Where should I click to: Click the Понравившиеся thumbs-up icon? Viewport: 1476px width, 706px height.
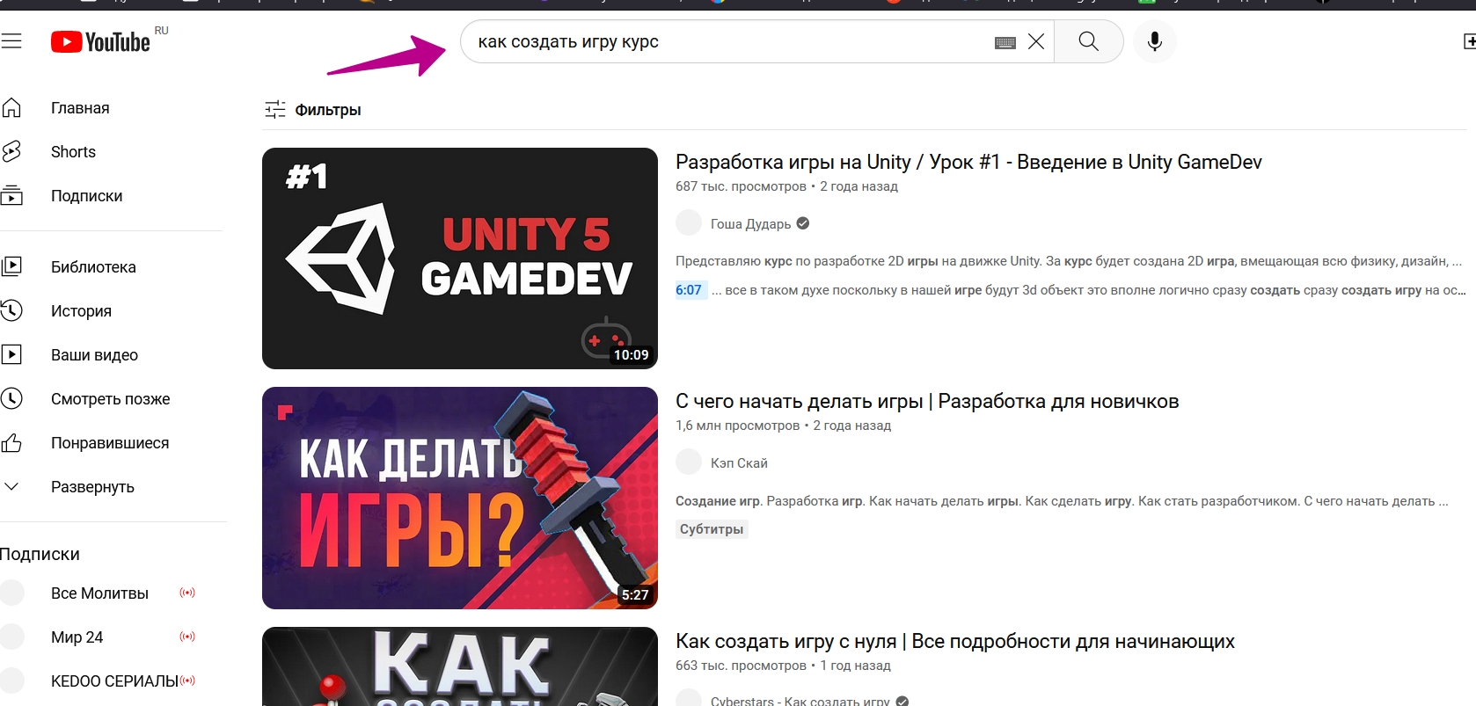11,442
